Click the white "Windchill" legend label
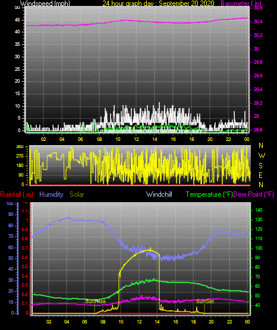The image size is (277, 330). [159, 194]
